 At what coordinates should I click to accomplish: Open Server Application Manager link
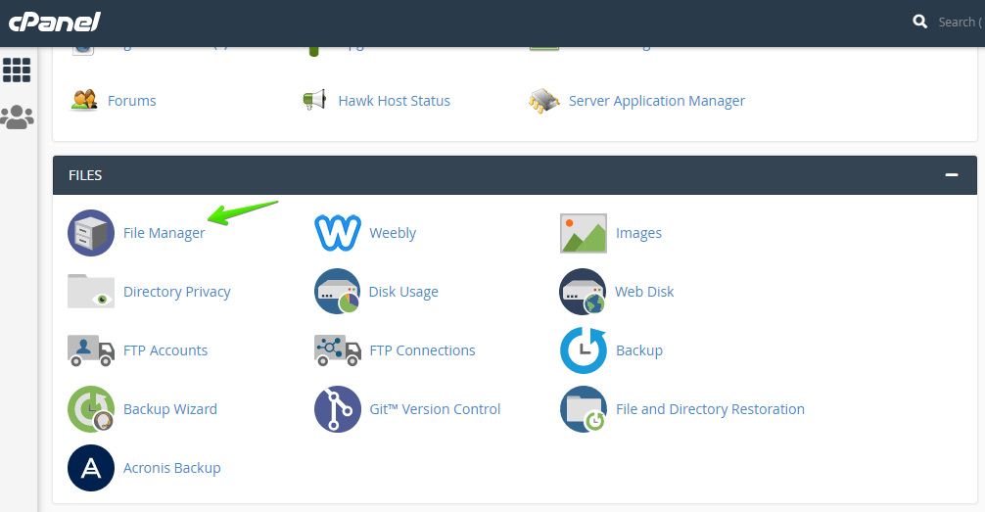click(656, 101)
